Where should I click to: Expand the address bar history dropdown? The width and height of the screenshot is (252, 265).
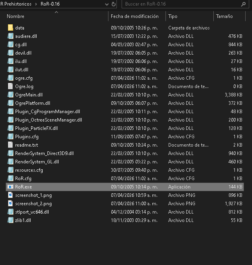pos(106,4)
